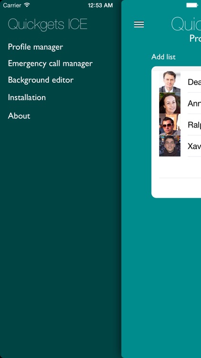The width and height of the screenshot is (201, 358).
Task: Tap the Add list label
Action: click(x=163, y=57)
